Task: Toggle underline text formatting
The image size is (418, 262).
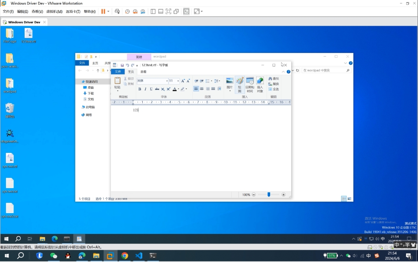Action: (151, 89)
